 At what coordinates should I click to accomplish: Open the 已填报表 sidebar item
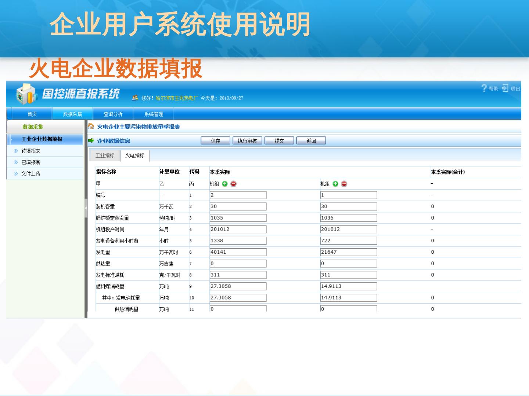(x=31, y=162)
